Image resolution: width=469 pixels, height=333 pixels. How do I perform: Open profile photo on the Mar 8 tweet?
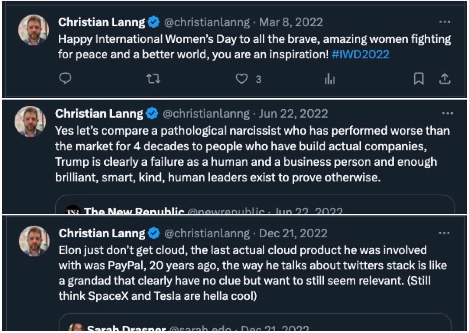coord(33,30)
